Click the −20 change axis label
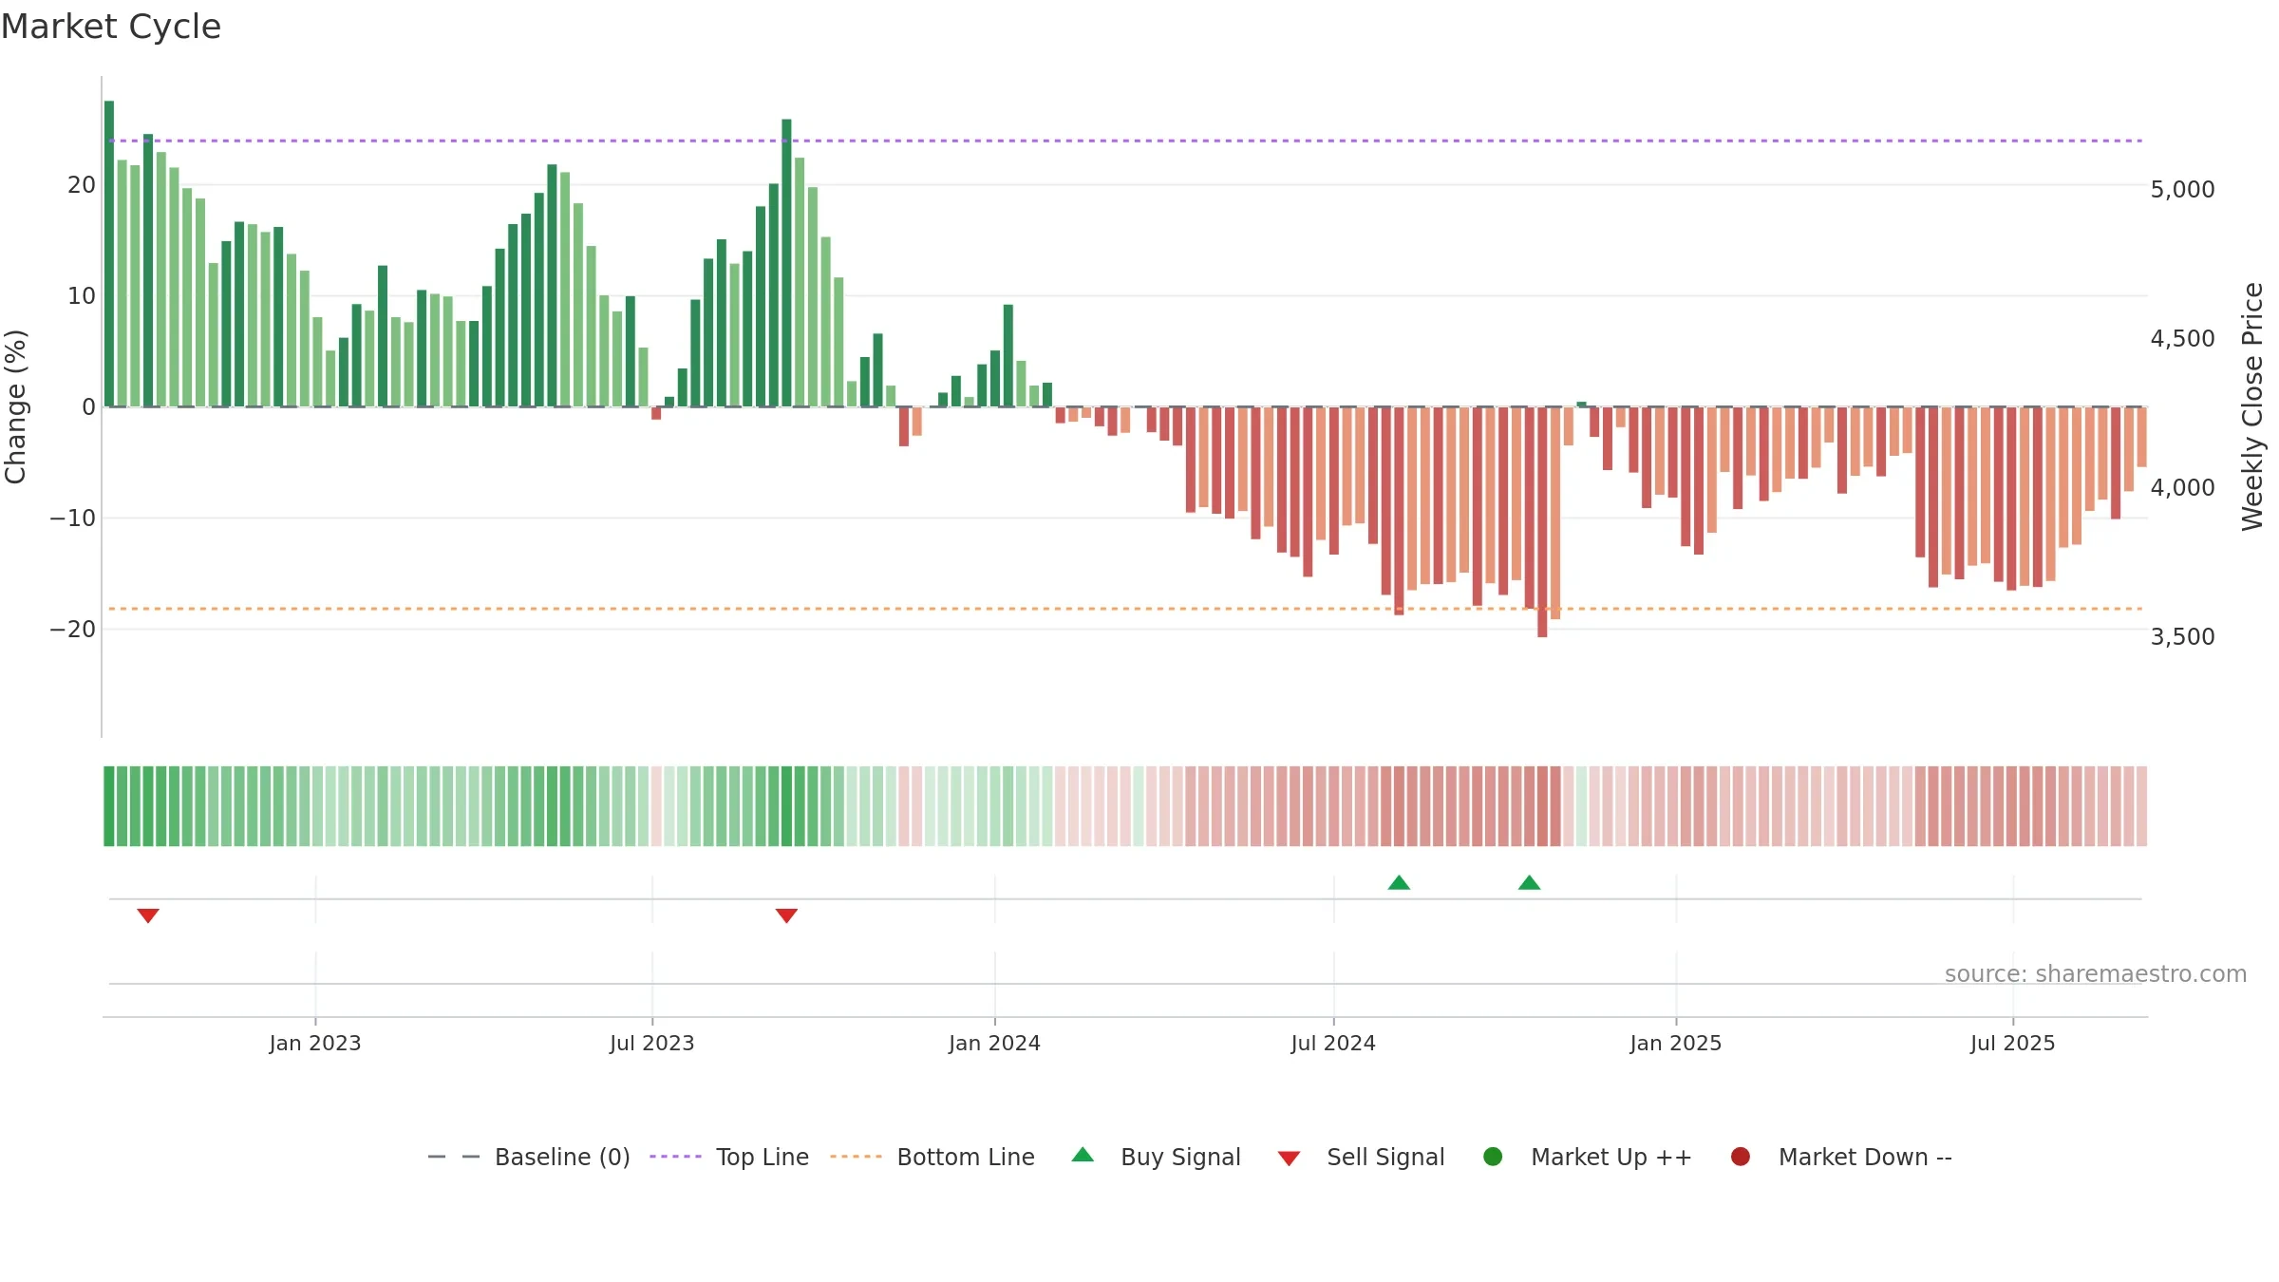2279x1282 pixels. click(73, 630)
